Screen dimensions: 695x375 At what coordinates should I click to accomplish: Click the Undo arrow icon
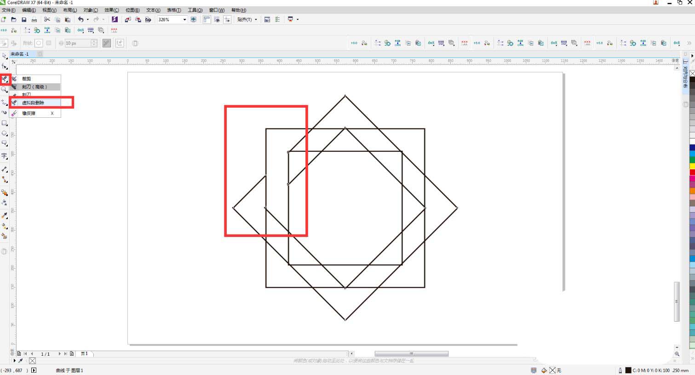(x=80, y=19)
